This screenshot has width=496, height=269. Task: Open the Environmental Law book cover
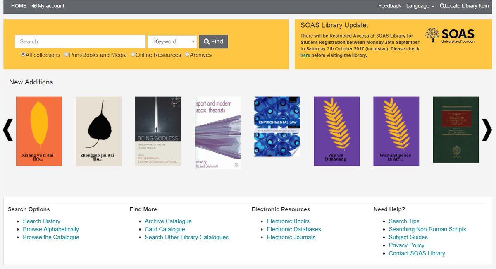tap(277, 127)
